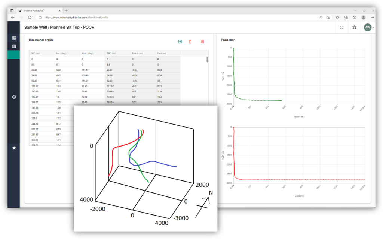
Task: Open the list panel icon in sidebar
Action: pyautogui.click(x=14, y=46)
